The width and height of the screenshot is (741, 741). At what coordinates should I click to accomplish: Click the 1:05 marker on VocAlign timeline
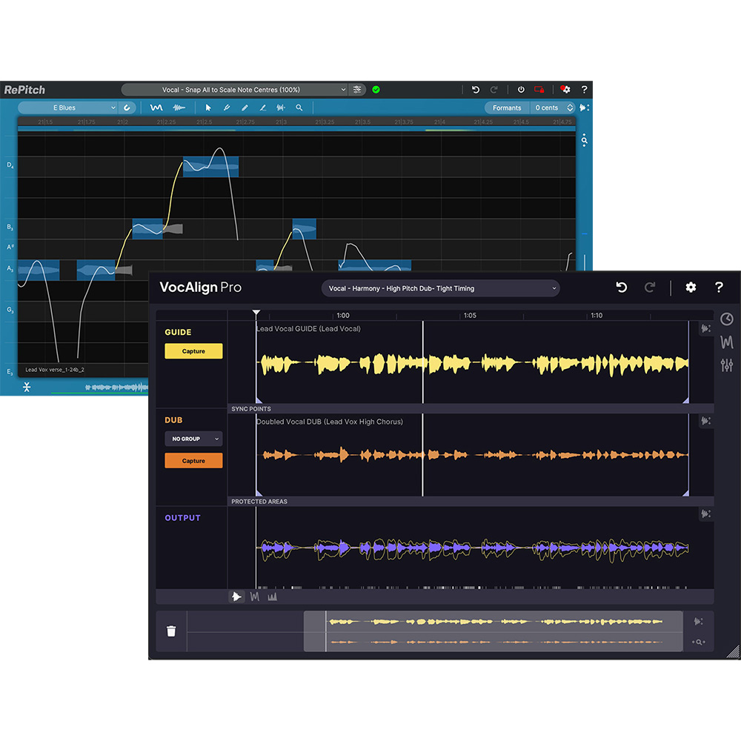[470, 315]
